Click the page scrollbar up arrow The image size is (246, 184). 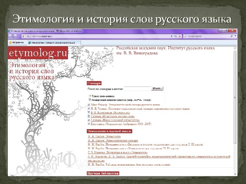pos(235,48)
